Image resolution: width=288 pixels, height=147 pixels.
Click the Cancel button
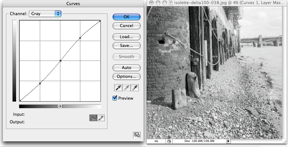pos(126,26)
